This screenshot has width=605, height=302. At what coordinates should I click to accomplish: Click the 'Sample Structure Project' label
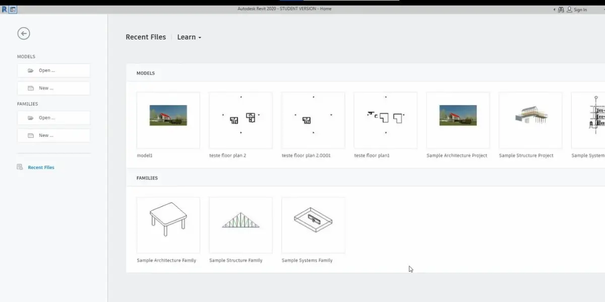tap(526, 156)
